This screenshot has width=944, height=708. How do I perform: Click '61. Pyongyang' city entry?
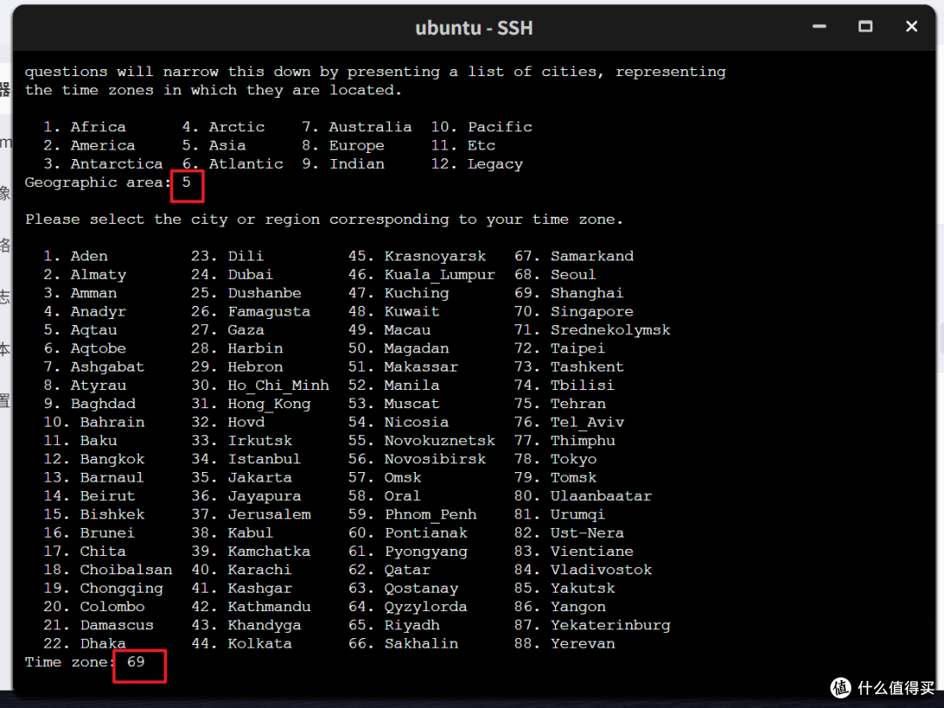pos(407,551)
